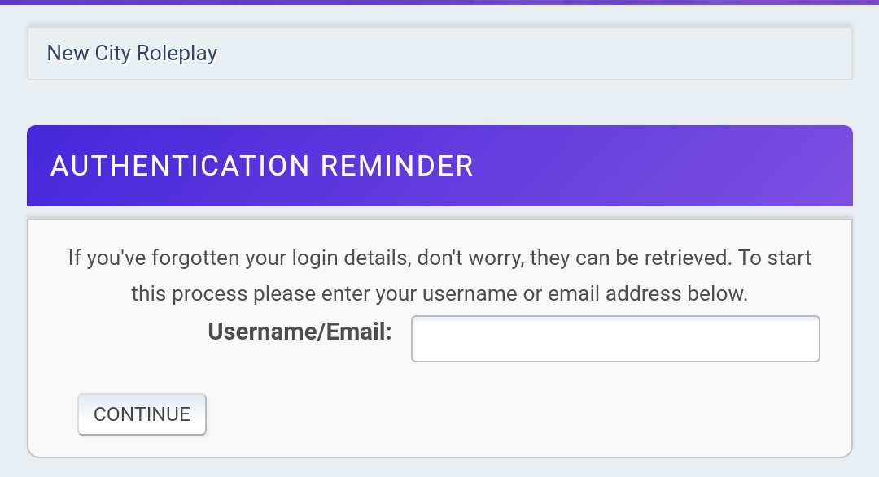
Task: Select the AUTHENTICATION REMINDER header title
Action: (262, 167)
